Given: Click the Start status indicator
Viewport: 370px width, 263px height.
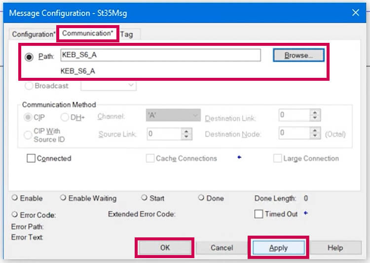Looking at the screenshot, I should [144, 197].
